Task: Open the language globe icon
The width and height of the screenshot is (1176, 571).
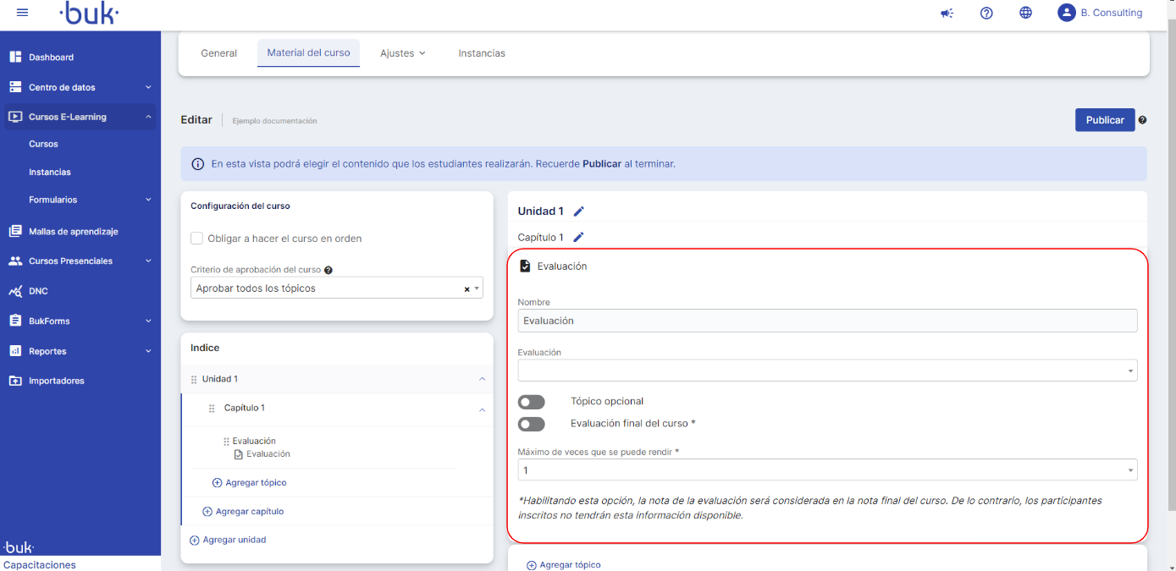Action: pos(1025,13)
